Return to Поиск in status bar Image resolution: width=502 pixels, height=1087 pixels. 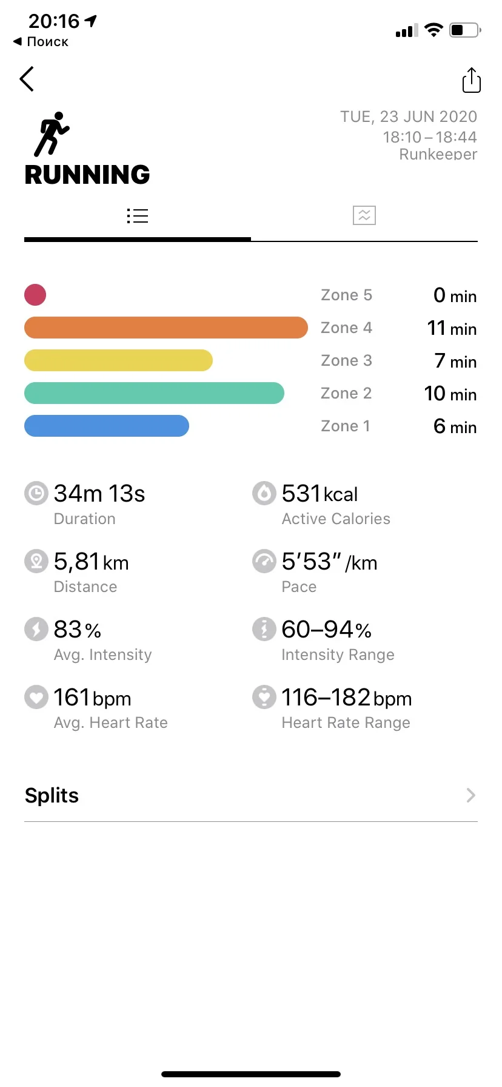(41, 42)
